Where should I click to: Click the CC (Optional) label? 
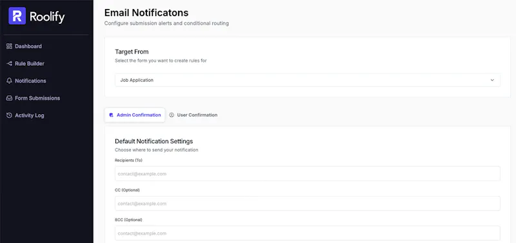(127, 190)
